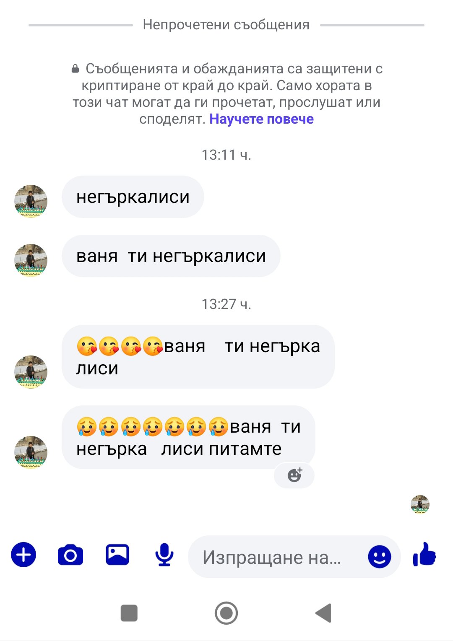The width and height of the screenshot is (453, 641).
Task: Tap the encryption lock notice text
Action: 226,94
